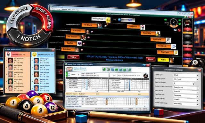The width and height of the screenshot is (205, 123).
Task: Click the red Home button
Action: (x=151, y=59)
